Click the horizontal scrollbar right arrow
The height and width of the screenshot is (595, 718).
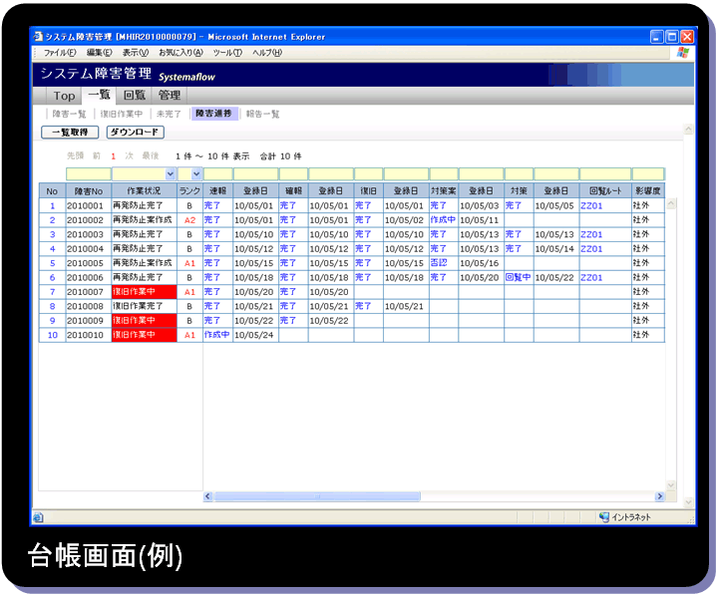pos(659,495)
